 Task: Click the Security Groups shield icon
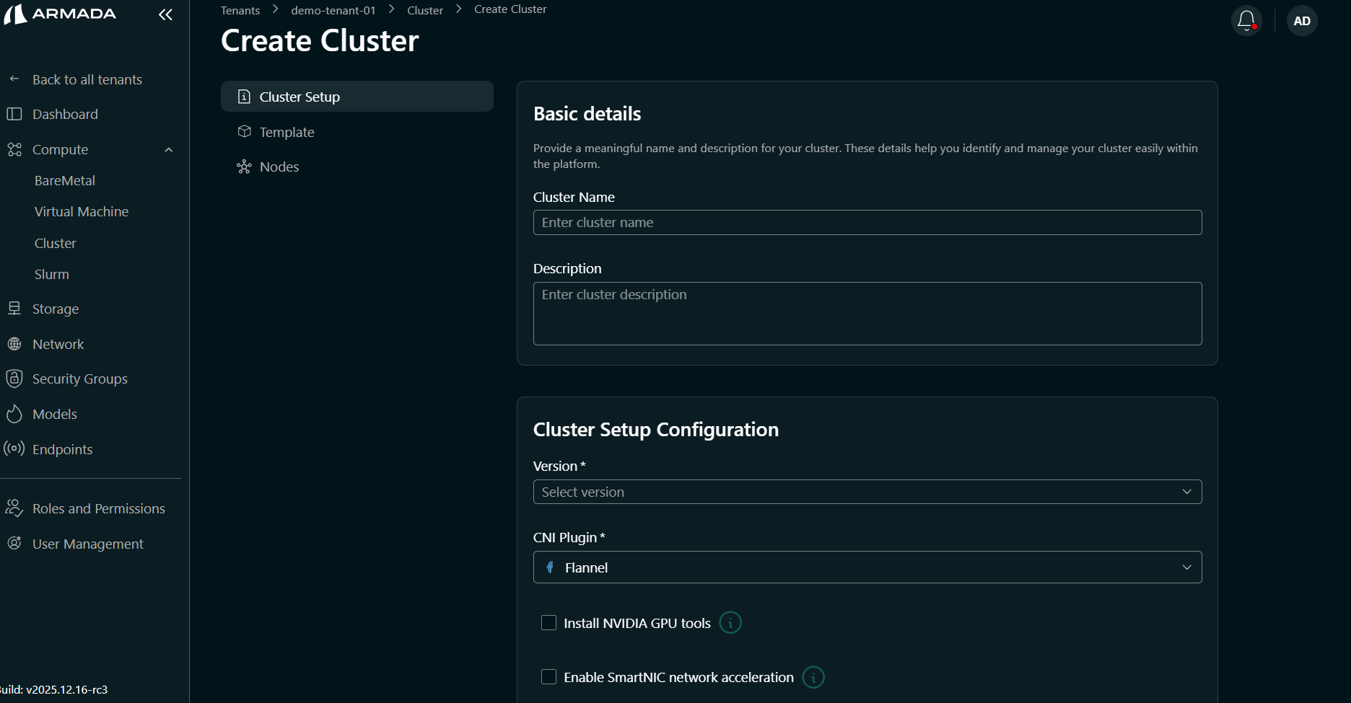click(x=14, y=379)
